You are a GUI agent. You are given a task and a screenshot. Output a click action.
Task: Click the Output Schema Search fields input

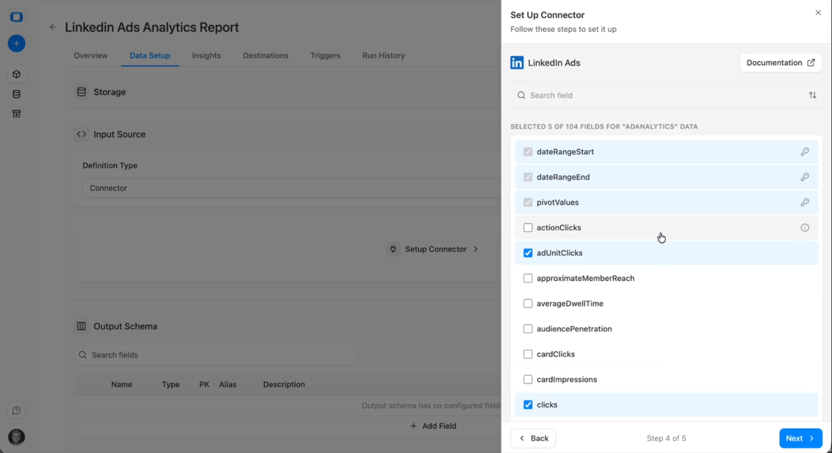pos(215,355)
